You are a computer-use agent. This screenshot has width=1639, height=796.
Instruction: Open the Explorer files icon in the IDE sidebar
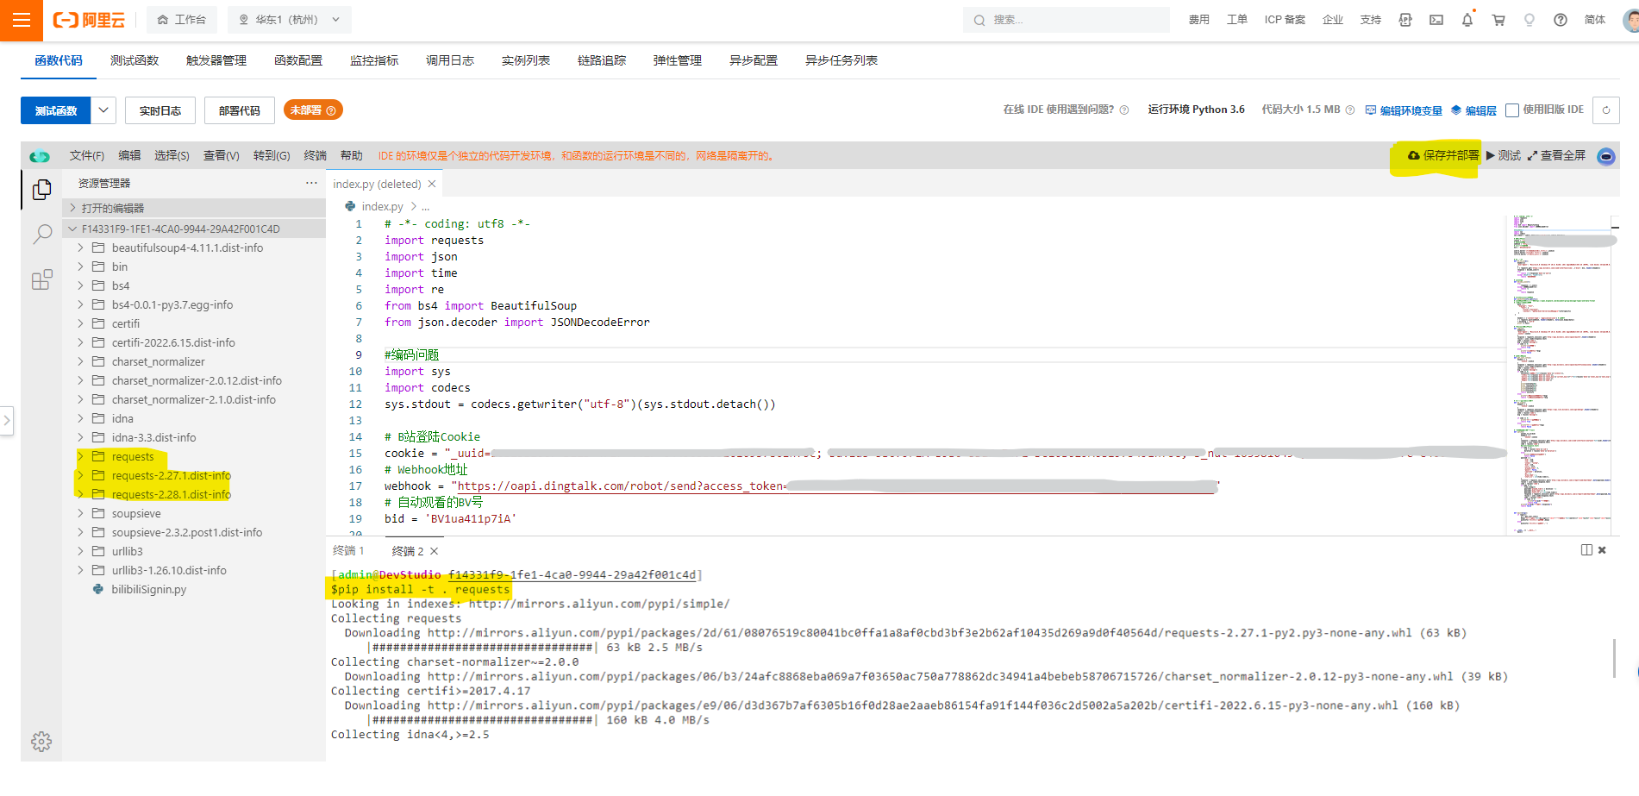coord(41,190)
